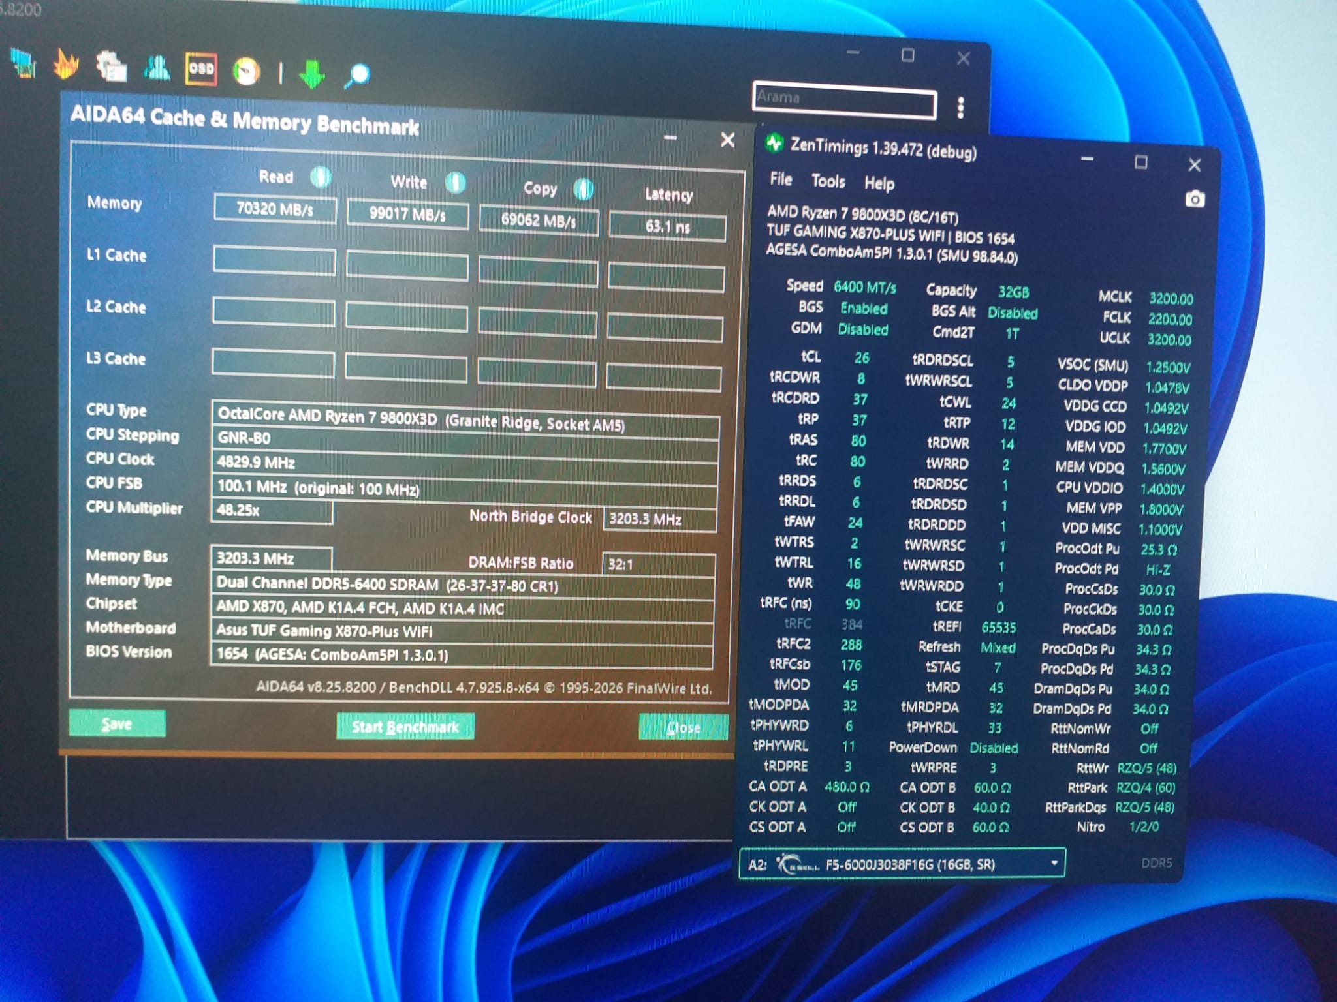Open the flame System Stability Test icon
The height and width of the screenshot is (1002, 1337).
tap(66, 65)
